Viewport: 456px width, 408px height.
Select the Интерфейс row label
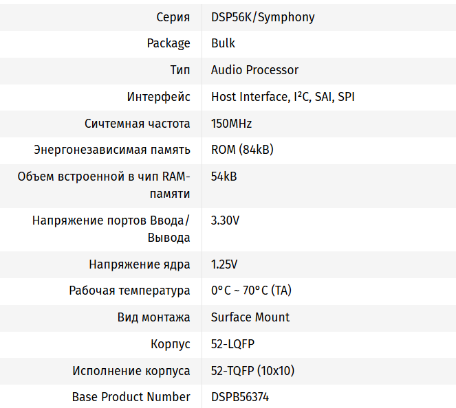tap(158, 97)
